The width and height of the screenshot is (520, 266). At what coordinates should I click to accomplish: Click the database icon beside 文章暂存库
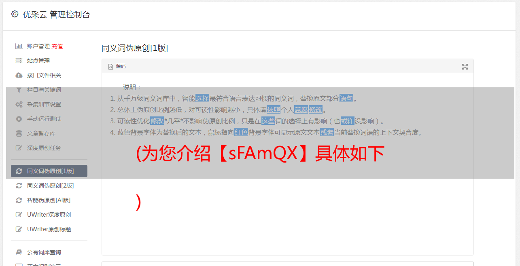[19, 133]
